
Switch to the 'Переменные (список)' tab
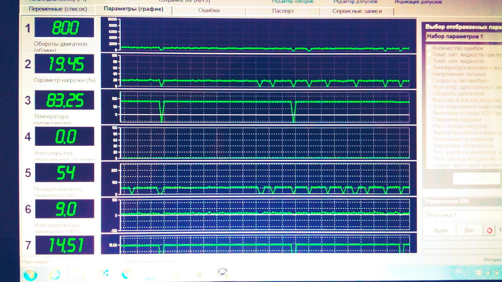pyautogui.click(x=58, y=10)
